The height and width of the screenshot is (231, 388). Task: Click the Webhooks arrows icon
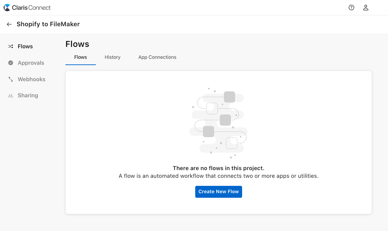tap(11, 79)
